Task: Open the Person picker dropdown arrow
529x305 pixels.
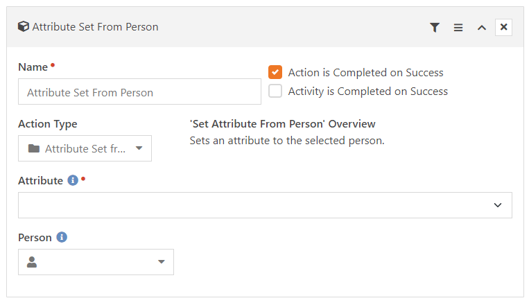Action: [x=162, y=262]
